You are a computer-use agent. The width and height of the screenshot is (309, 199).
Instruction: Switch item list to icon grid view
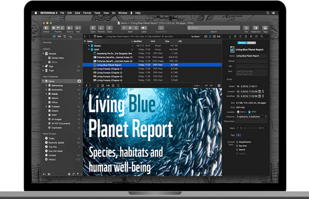point(205,36)
